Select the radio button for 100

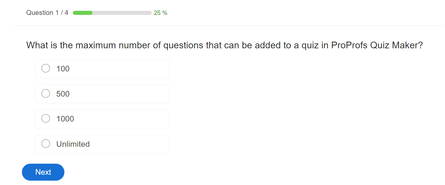pos(46,68)
